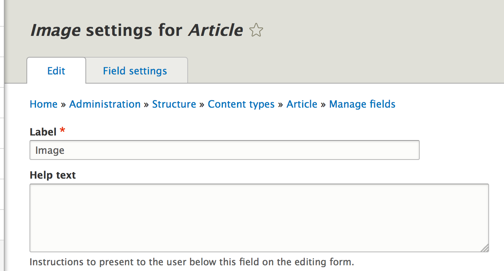Click the dimmed background strip at left edge
504x271 pixels.
click(2, 153)
